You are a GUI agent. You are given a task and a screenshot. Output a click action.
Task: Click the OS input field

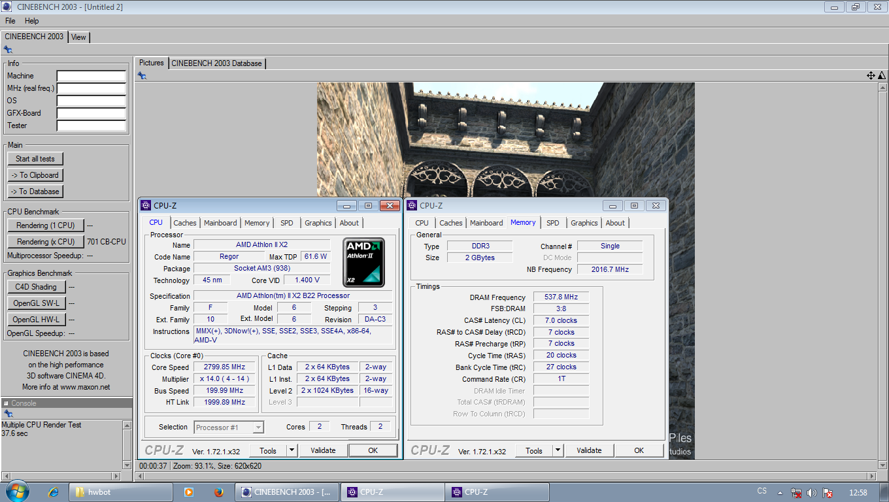coord(92,101)
